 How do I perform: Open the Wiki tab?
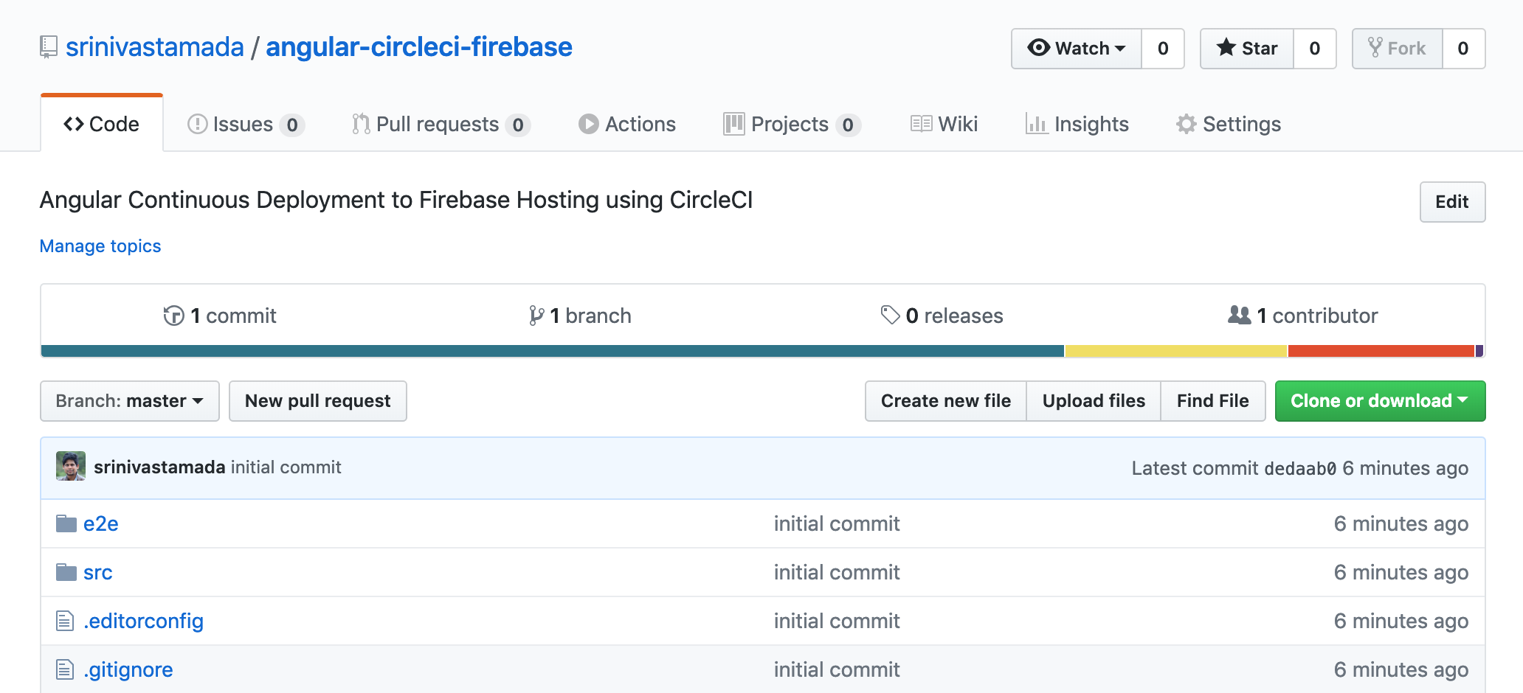[944, 124]
